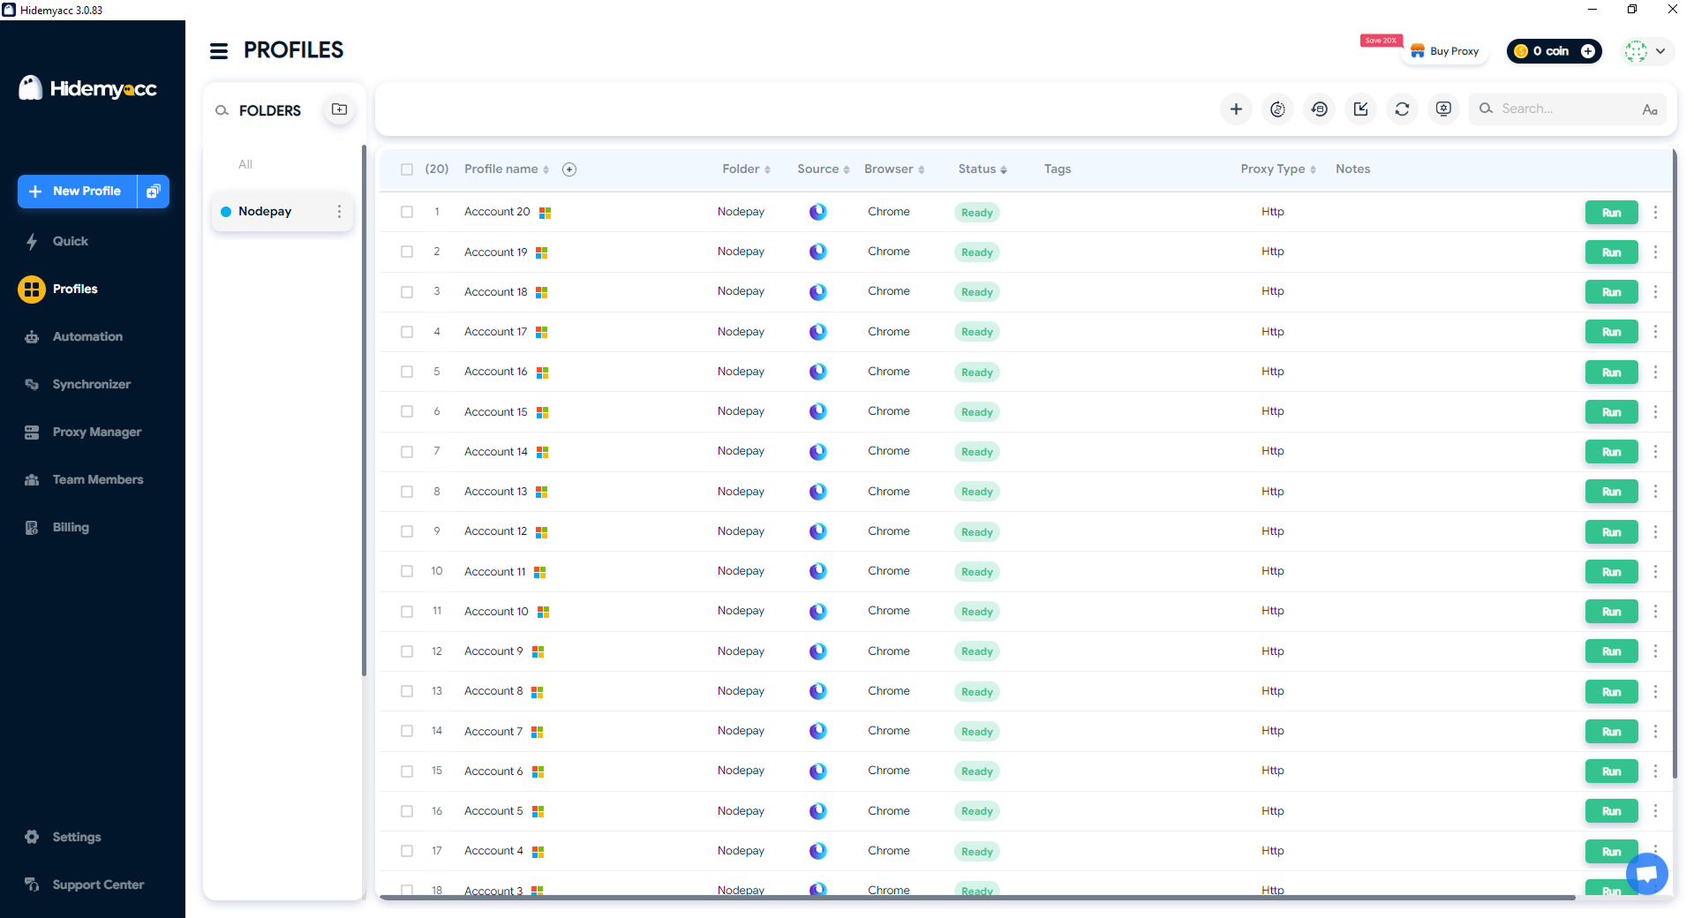Viewport: 1694px width, 918px height.
Task: Tick the checkbox for Account 7
Action: (407, 731)
